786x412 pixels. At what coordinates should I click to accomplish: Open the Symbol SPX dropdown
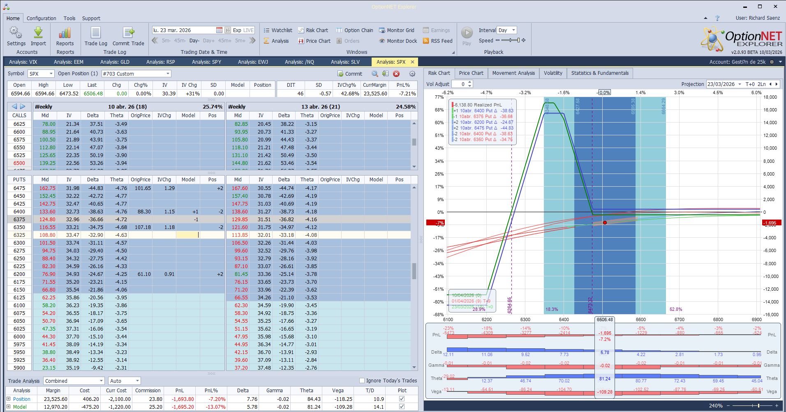(x=51, y=74)
